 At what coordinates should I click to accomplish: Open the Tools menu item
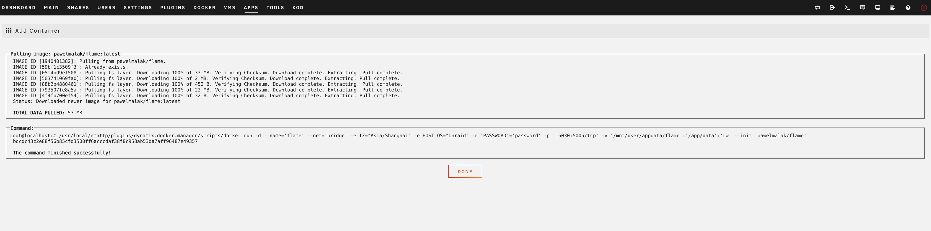(x=275, y=8)
